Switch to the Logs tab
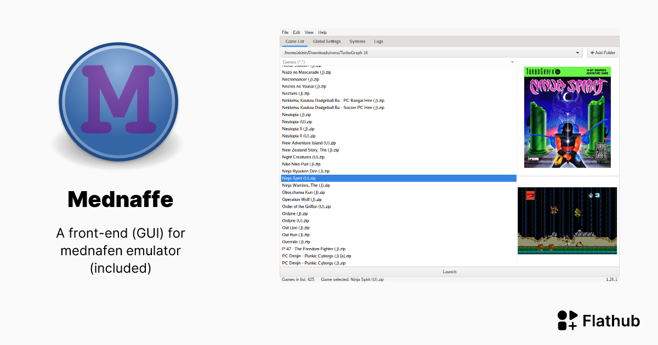The width and height of the screenshot is (658, 345). pyautogui.click(x=378, y=41)
